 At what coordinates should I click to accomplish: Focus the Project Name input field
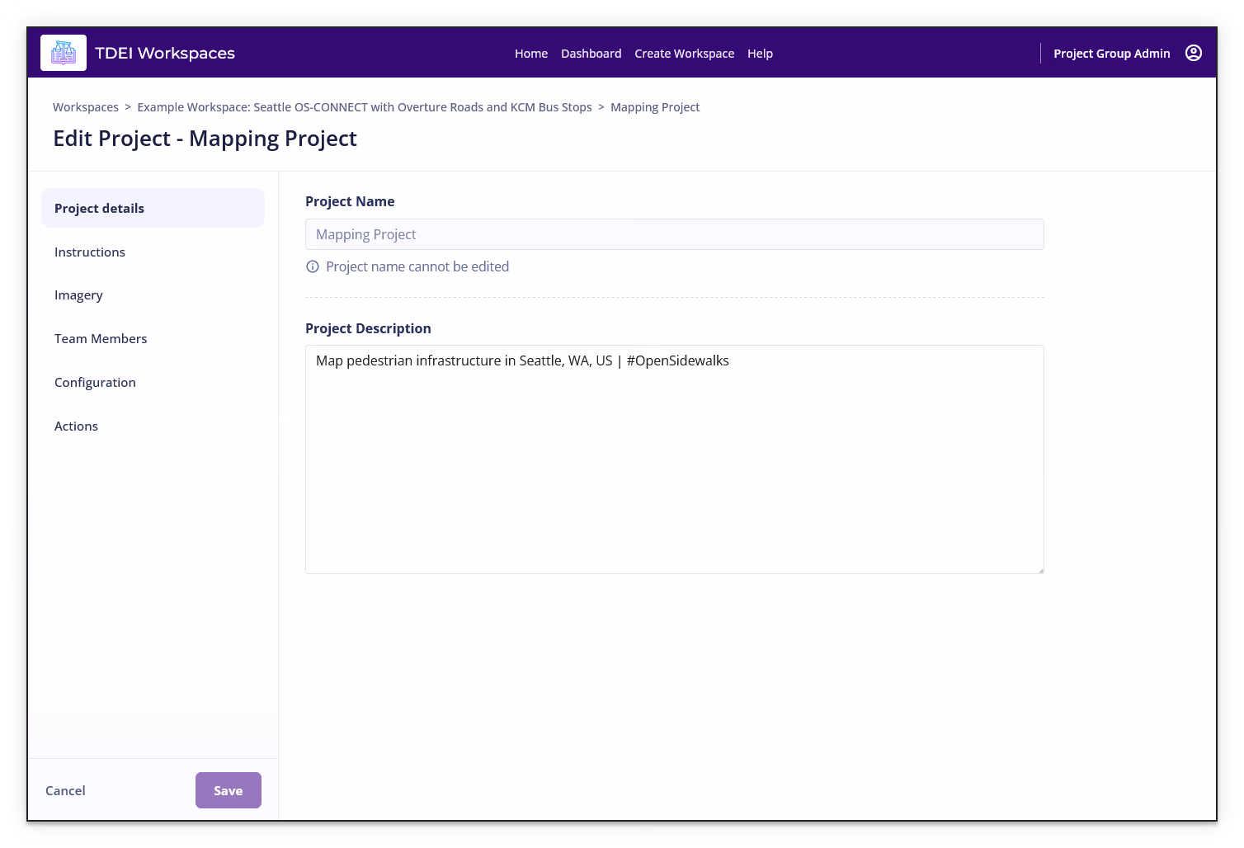point(675,234)
